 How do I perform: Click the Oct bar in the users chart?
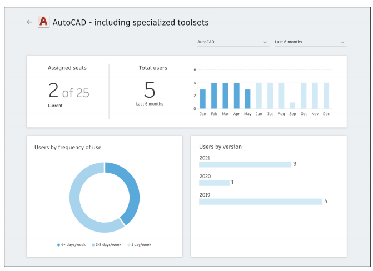coord(304,96)
